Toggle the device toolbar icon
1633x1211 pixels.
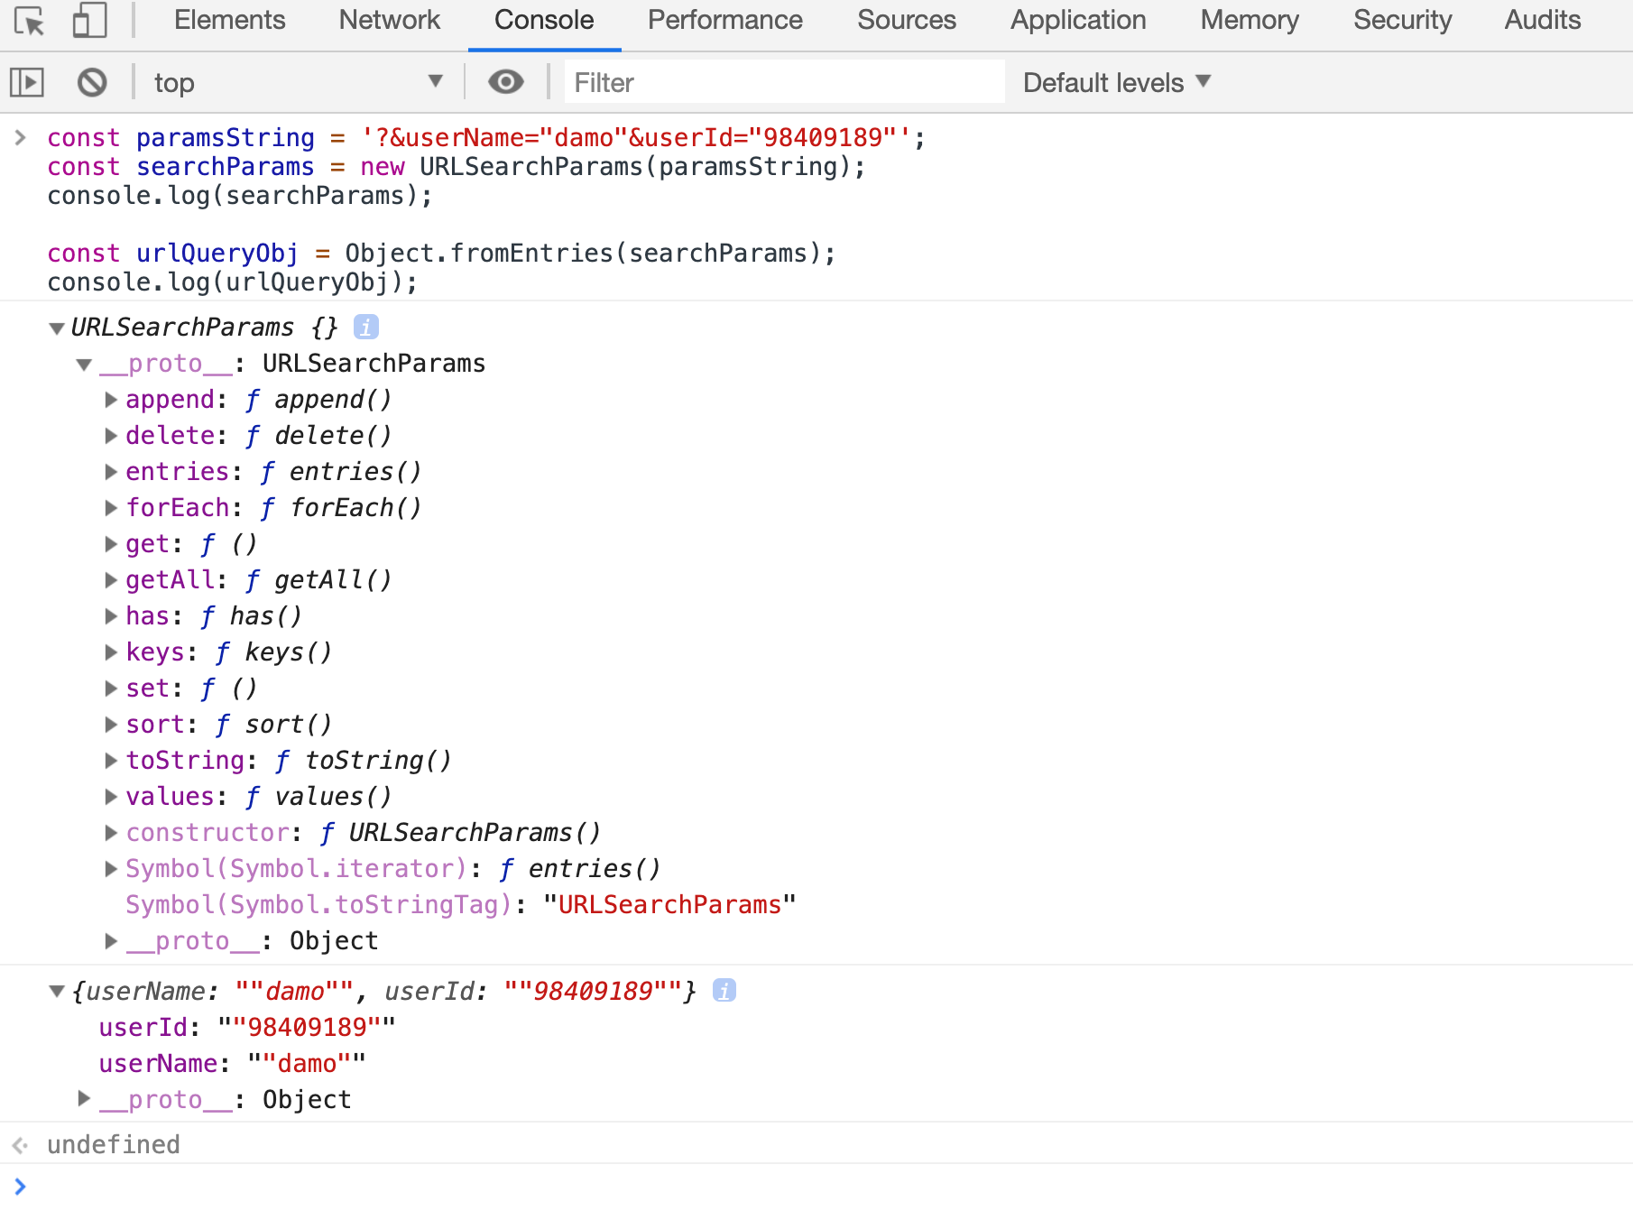[88, 21]
